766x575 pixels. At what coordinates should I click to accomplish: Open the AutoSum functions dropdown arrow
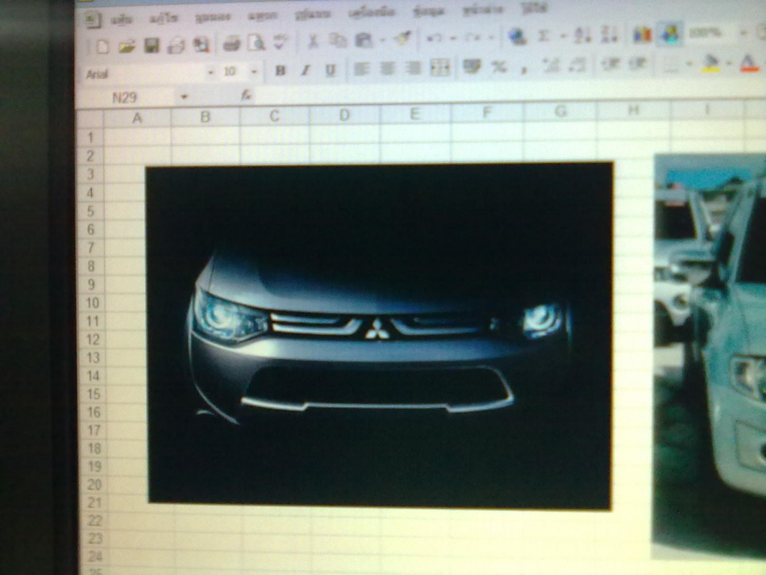pos(563,35)
